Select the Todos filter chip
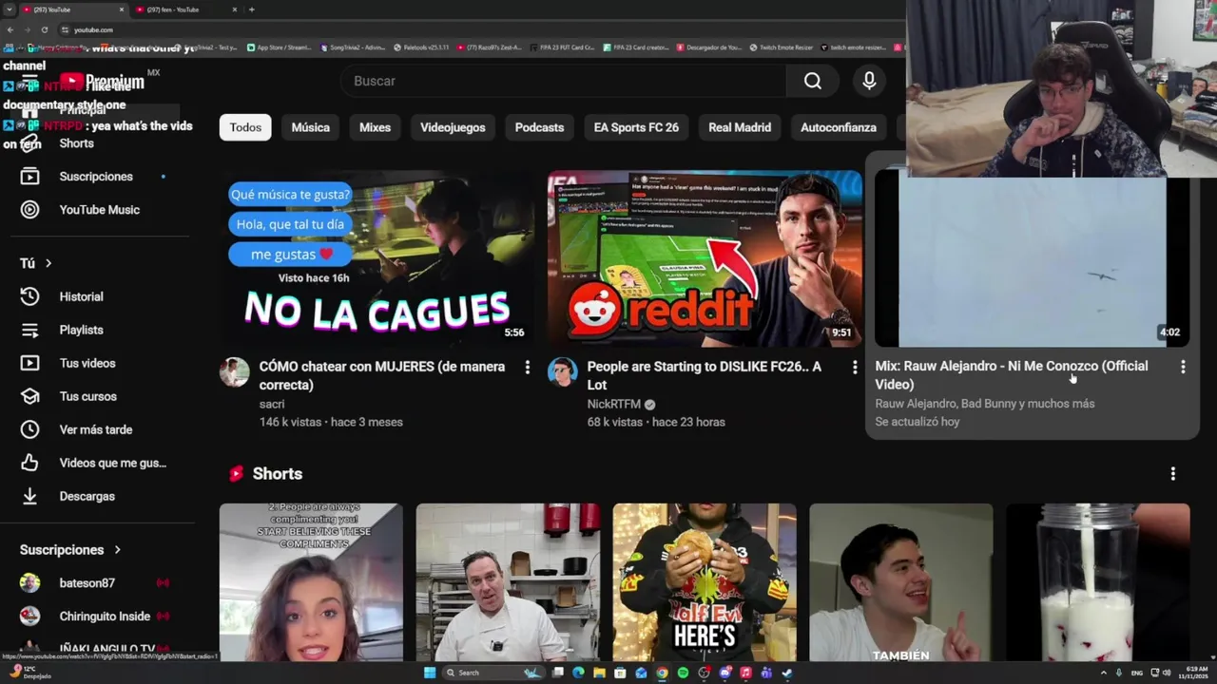The image size is (1217, 684). tap(245, 127)
